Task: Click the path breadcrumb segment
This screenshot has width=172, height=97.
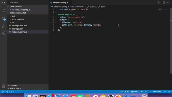Action: tap(103, 6)
